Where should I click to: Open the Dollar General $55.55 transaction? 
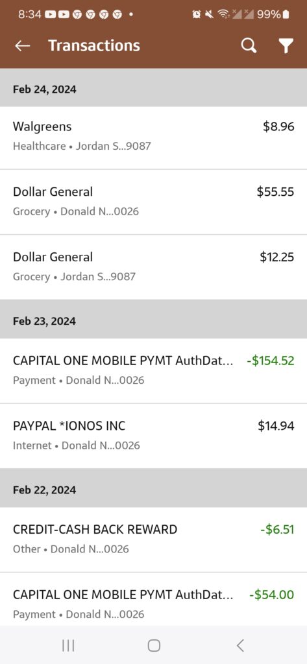click(x=153, y=202)
